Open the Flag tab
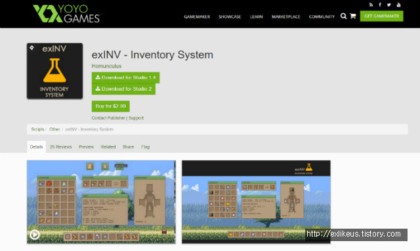Screen dimensions: 420x251 point(145,147)
